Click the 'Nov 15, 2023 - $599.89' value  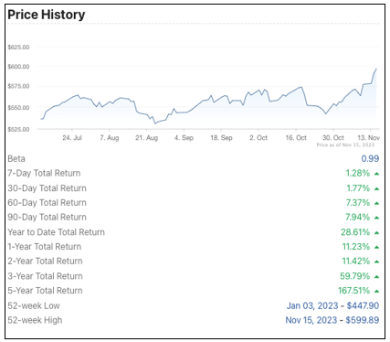point(332,320)
